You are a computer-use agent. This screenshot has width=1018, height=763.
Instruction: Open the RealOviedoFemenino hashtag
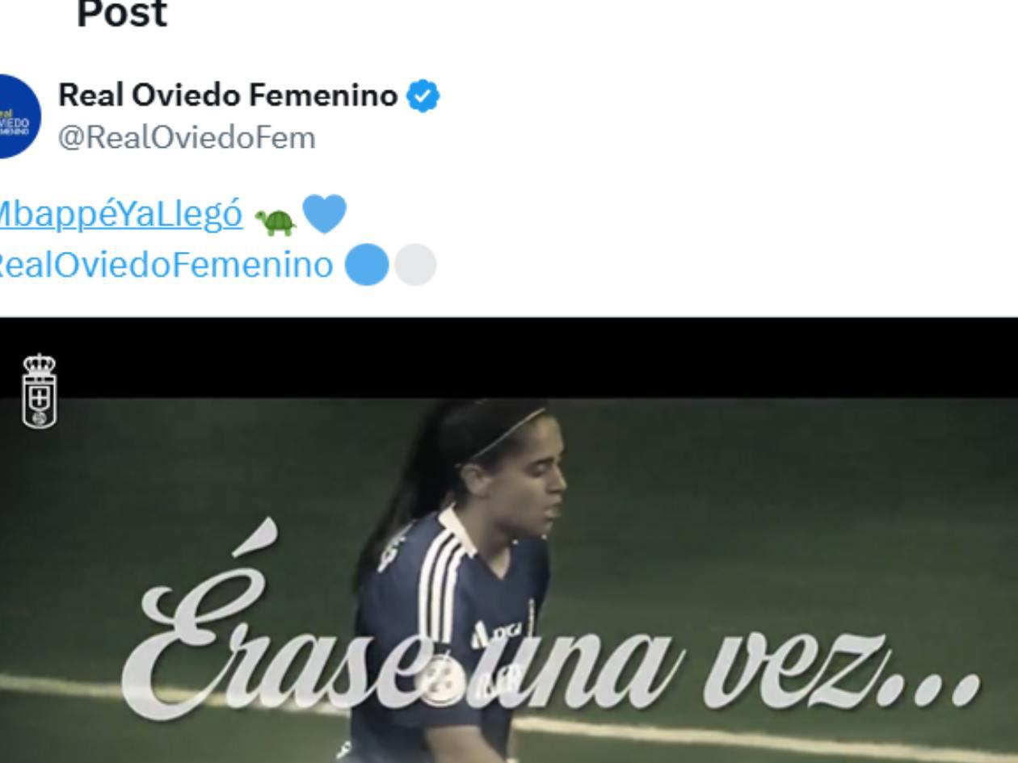click(166, 265)
